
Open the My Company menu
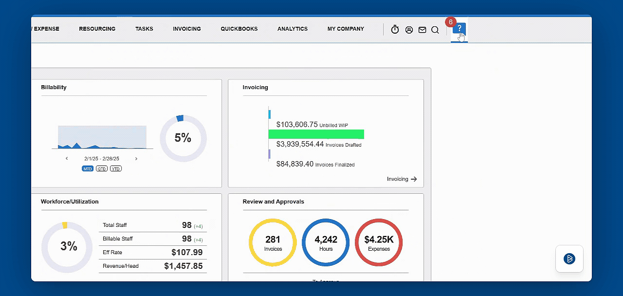point(346,29)
